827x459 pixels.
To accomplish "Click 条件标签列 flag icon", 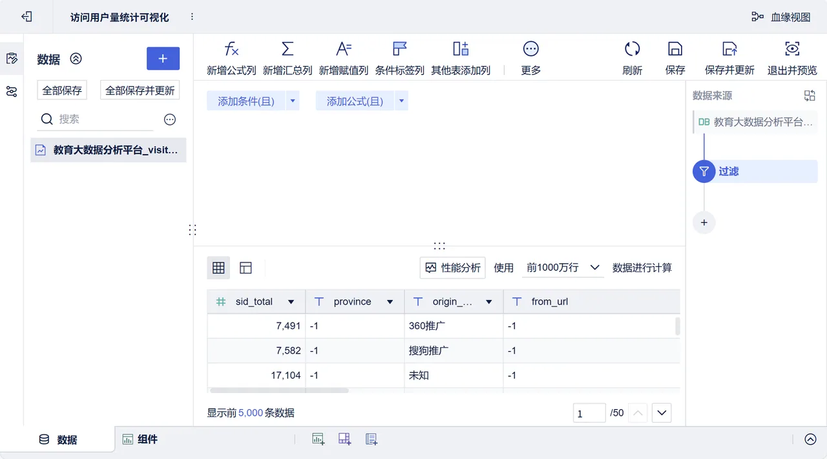I will click(400, 49).
